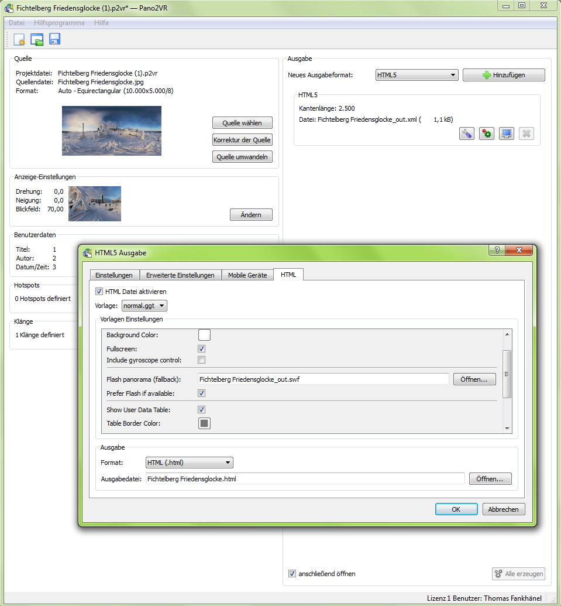This screenshot has width=561, height=606.
Task: Toggle Prefer Flash if available checkbox
Action: (201, 393)
